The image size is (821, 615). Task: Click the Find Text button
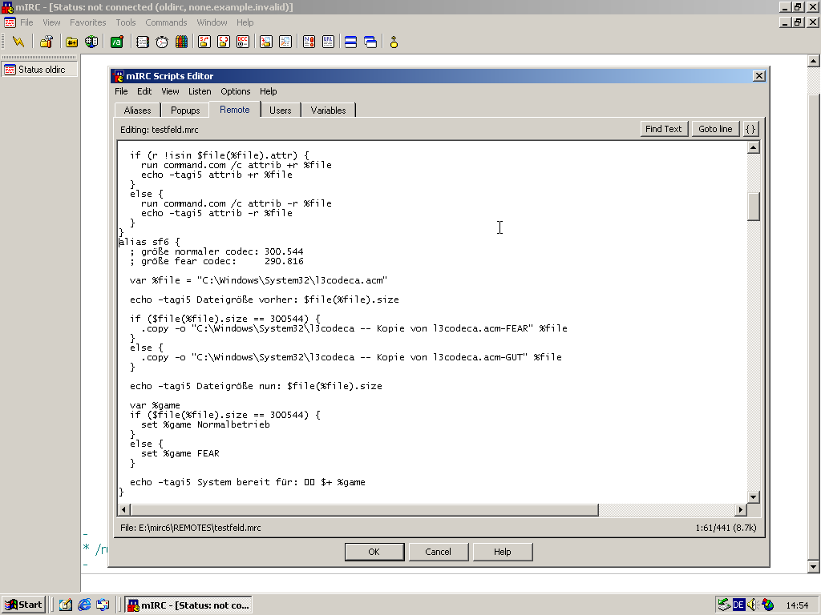[663, 129]
